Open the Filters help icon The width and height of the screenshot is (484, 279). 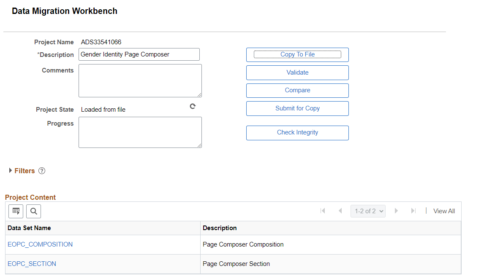click(x=41, y=171)
